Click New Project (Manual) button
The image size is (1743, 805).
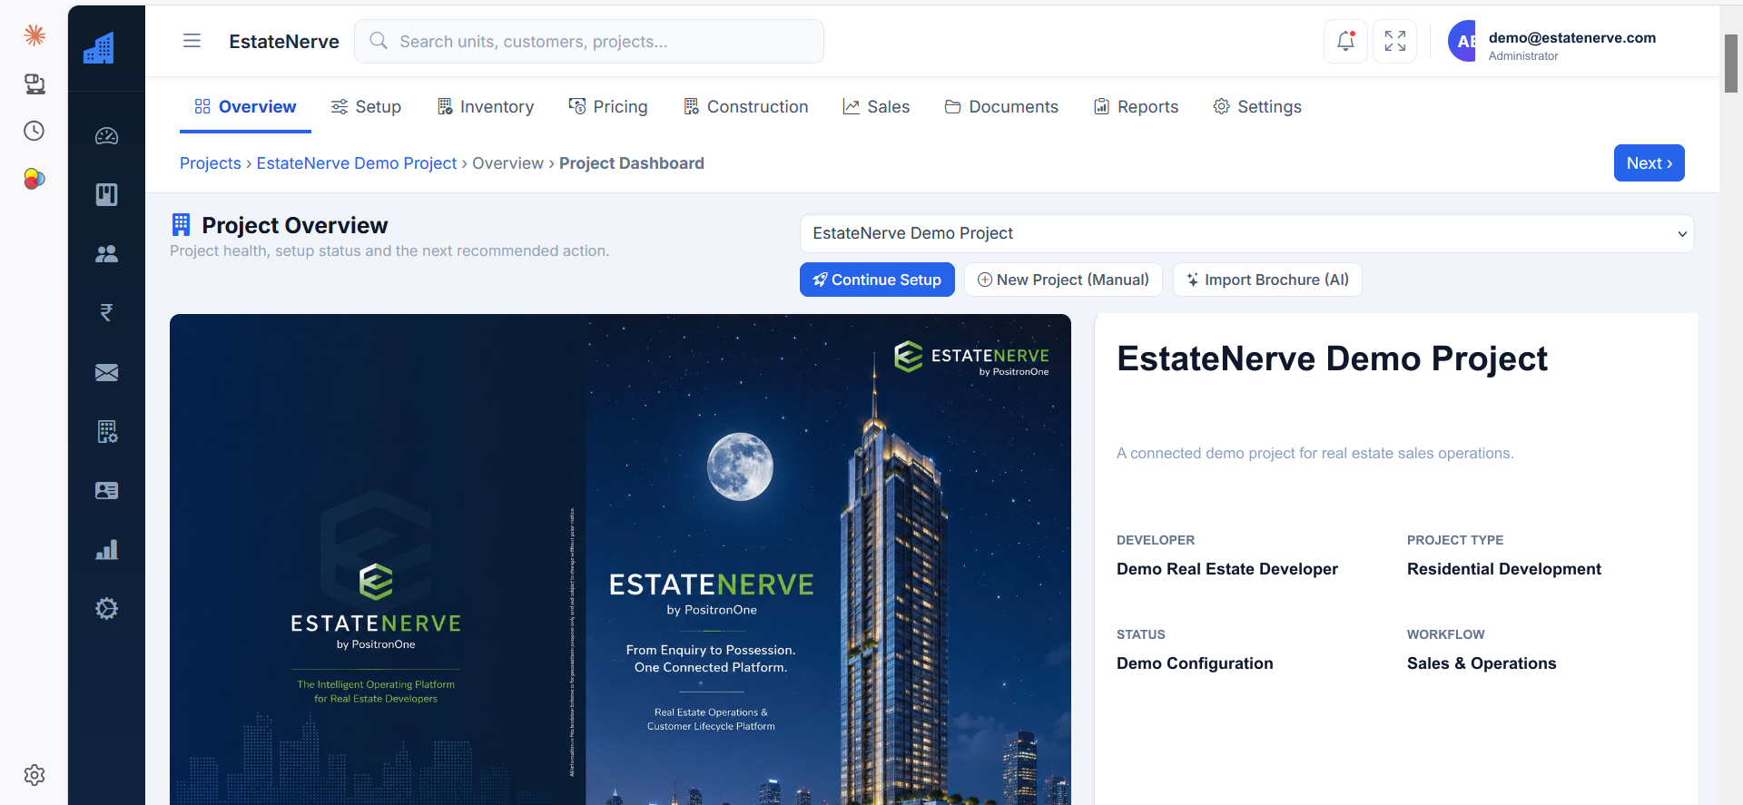pos(1063,280)
